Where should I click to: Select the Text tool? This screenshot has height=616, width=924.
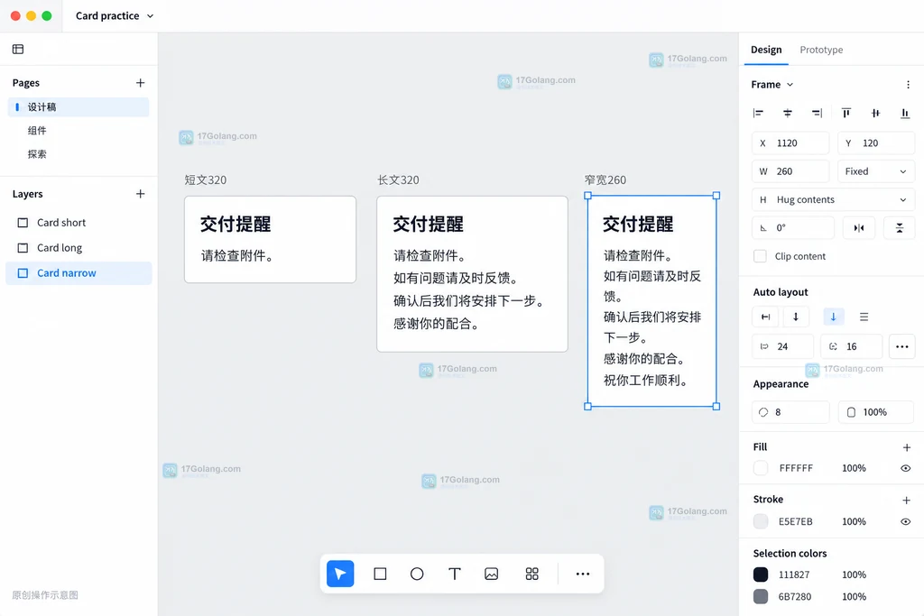click(455, 574)
